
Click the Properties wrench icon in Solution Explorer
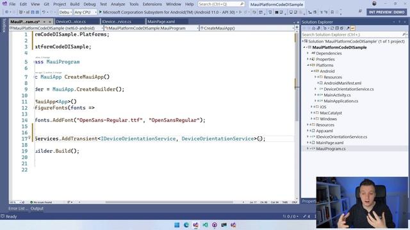point(348,28)
